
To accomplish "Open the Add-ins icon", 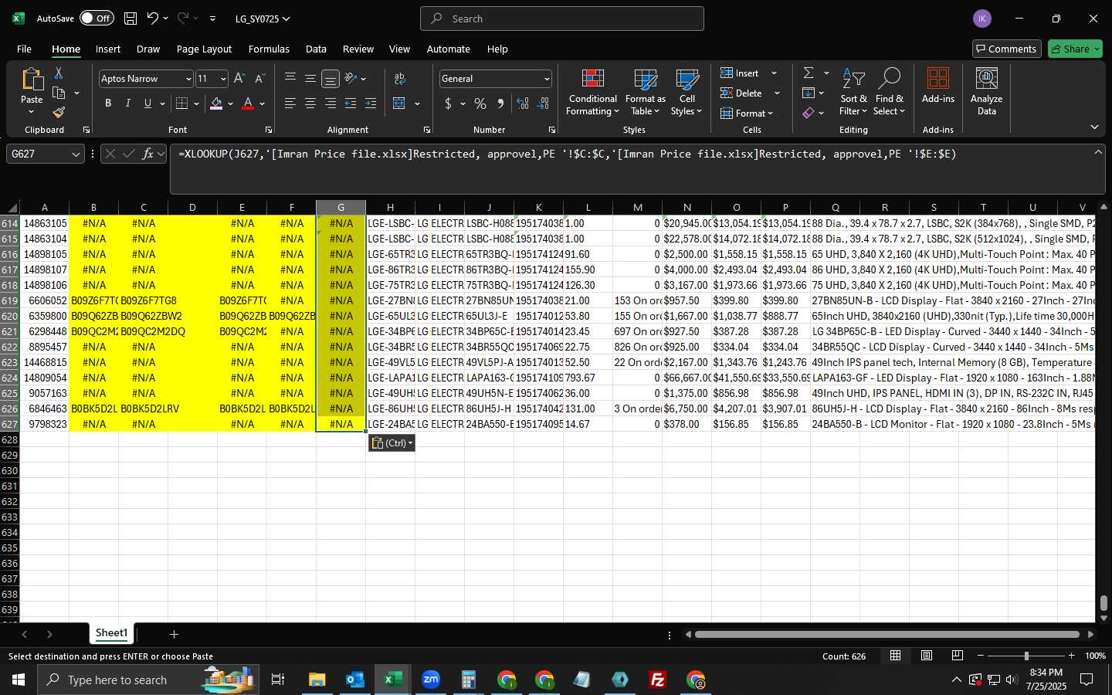I will click(x=938, y=86).
